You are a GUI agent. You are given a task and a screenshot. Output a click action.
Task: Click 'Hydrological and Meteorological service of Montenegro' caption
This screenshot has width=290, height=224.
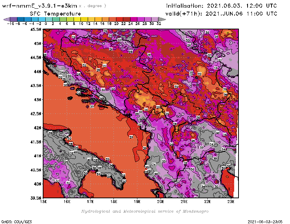pos(145,211)
